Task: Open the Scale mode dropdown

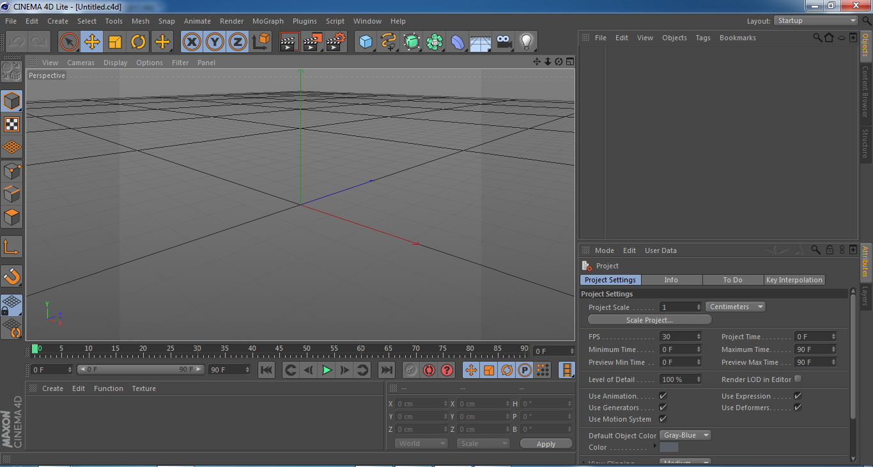Action: (483, 443)
